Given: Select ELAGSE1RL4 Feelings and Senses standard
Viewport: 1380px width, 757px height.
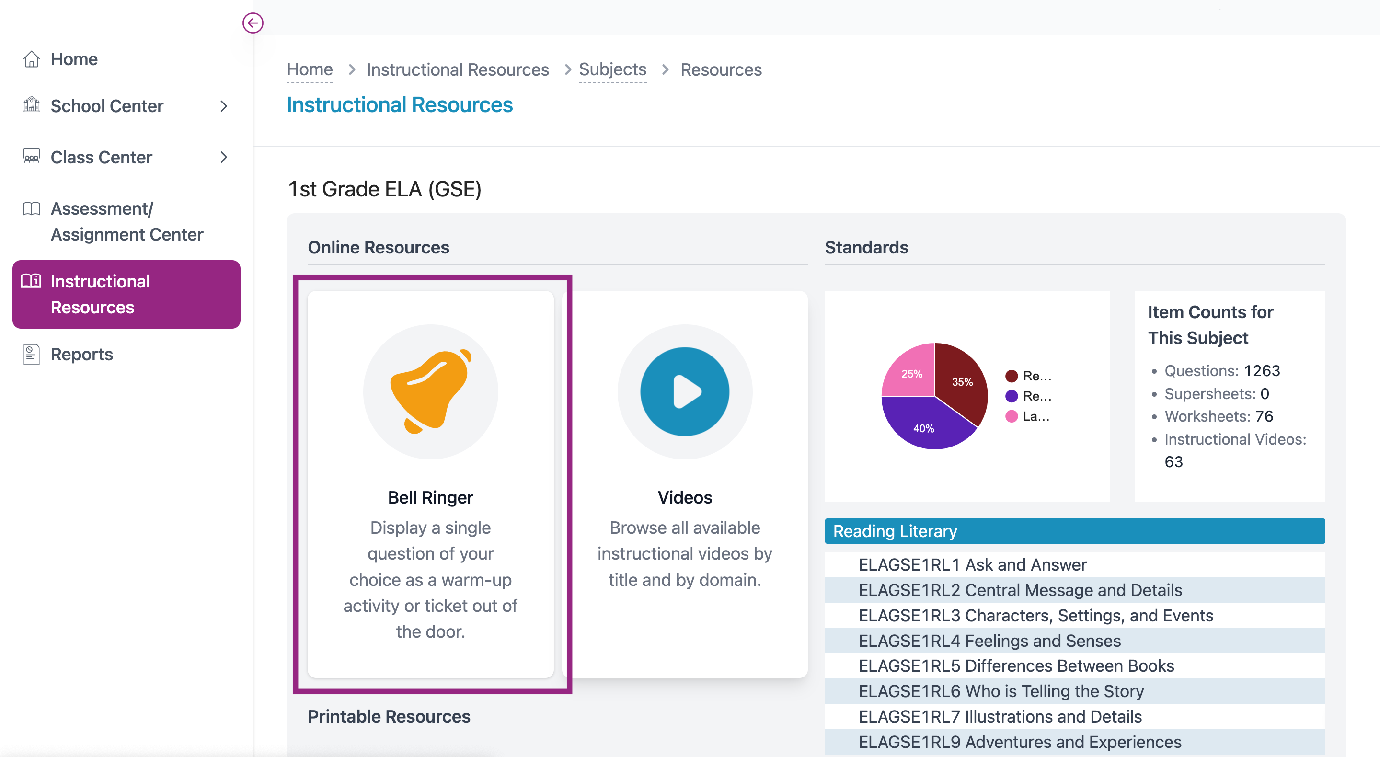Looking at the screenshot, I should (989, 641).
